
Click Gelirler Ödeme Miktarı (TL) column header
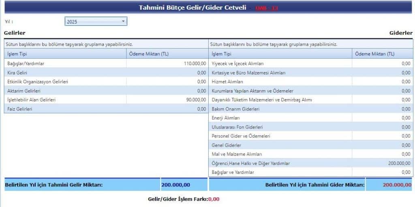click(167, 54)
